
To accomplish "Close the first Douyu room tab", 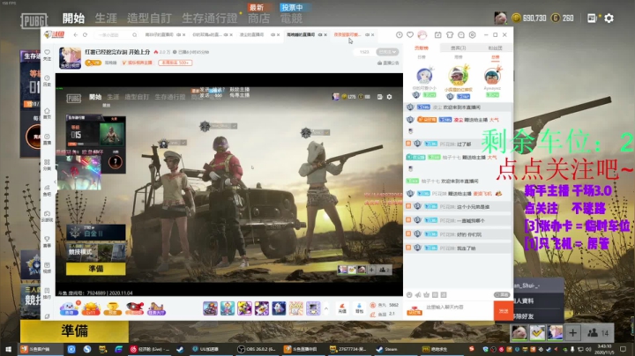I will pos(183,34).
